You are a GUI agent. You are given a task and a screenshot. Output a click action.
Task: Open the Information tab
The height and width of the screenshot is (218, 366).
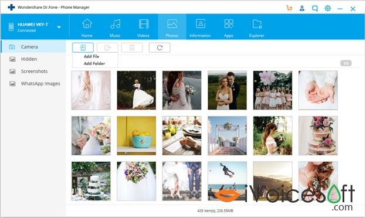[200, 28]
